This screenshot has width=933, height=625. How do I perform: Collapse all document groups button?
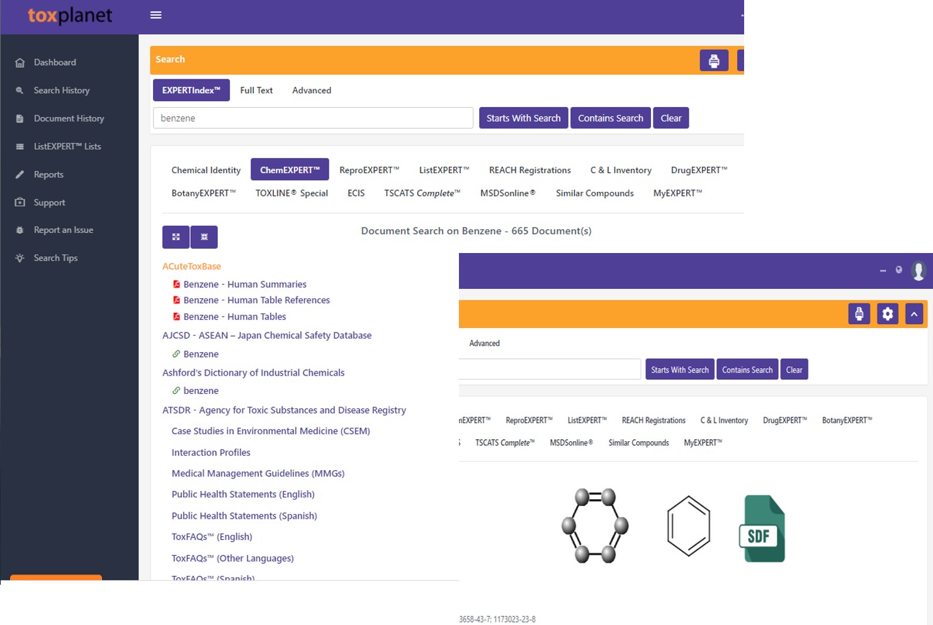(x=204, y=237)
